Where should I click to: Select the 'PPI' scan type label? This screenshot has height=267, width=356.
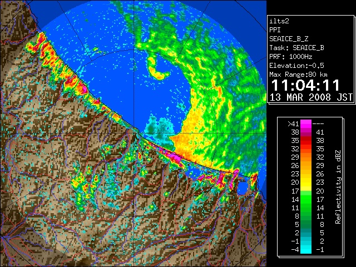pyautogui.click(x=275, y=30)
